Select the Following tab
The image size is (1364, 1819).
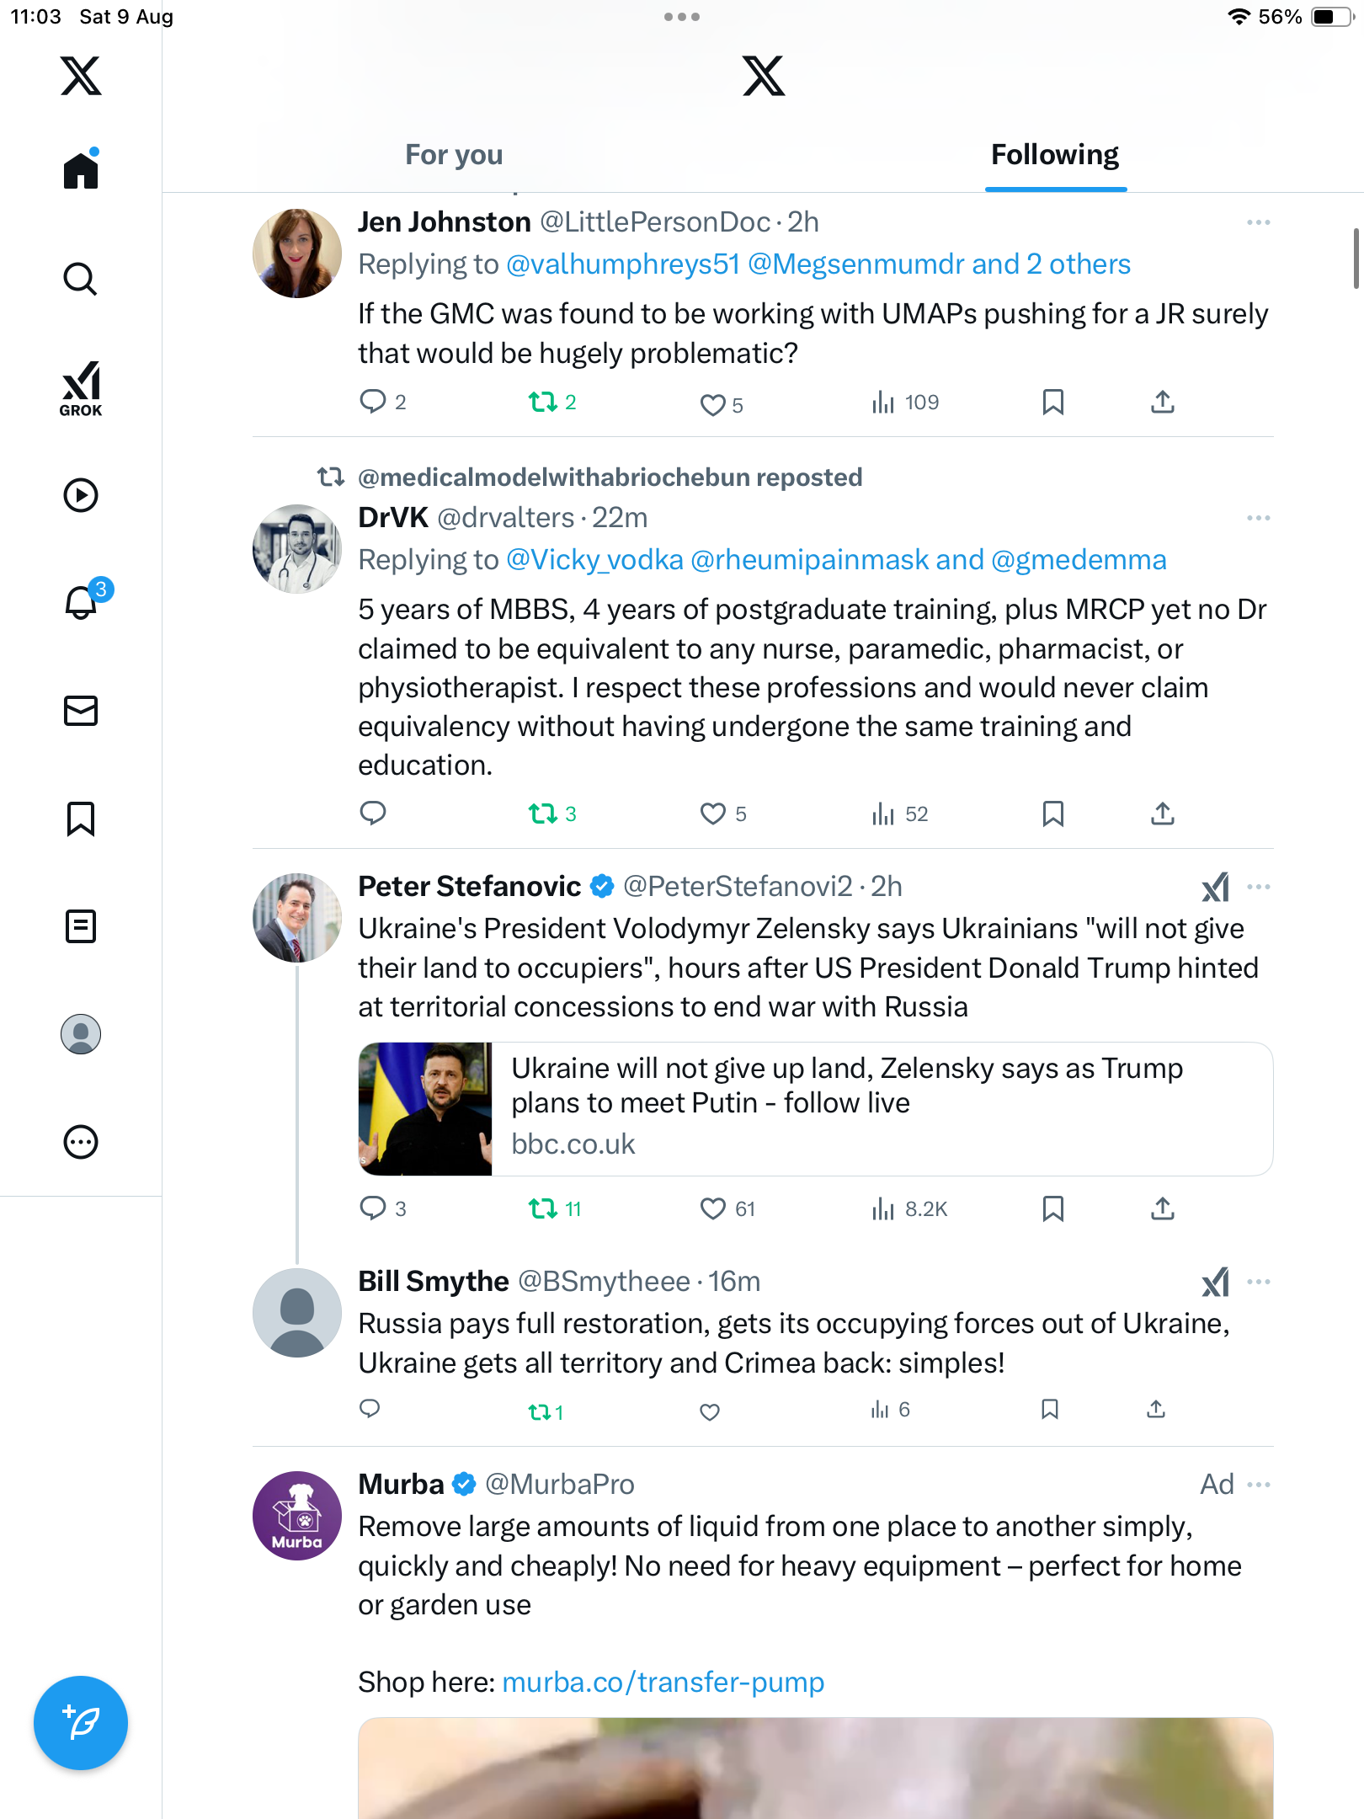coord(1054,155)
